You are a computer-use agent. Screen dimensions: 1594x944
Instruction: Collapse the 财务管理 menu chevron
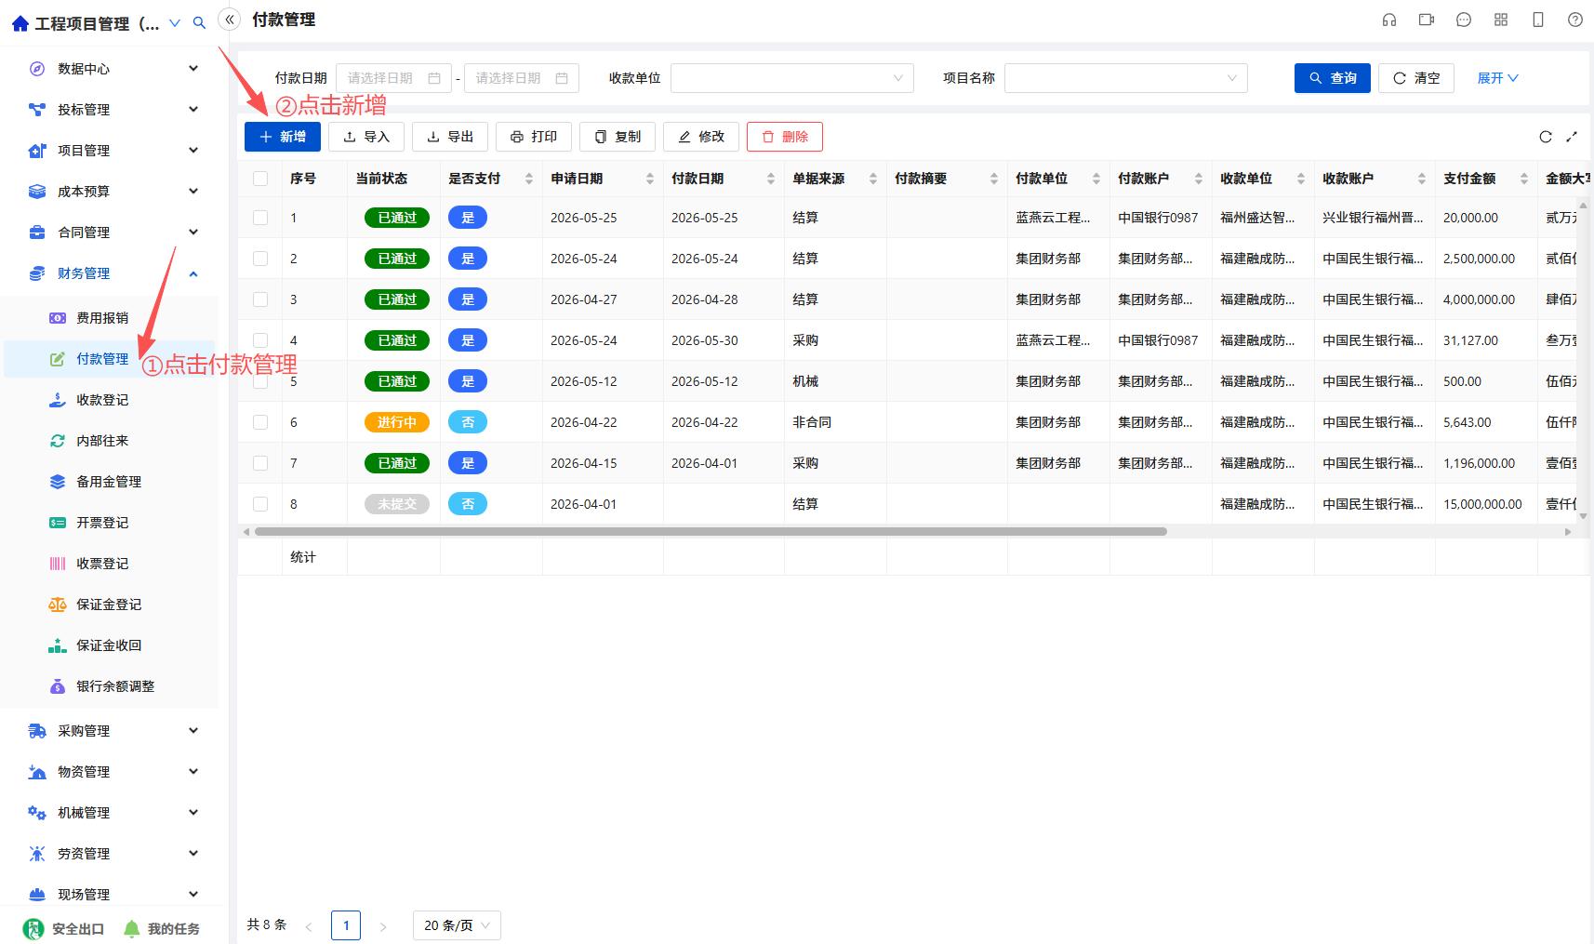pyautogui.click(x=193, y=273)
